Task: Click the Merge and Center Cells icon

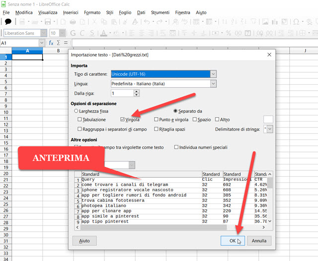Action: (172, 33)
